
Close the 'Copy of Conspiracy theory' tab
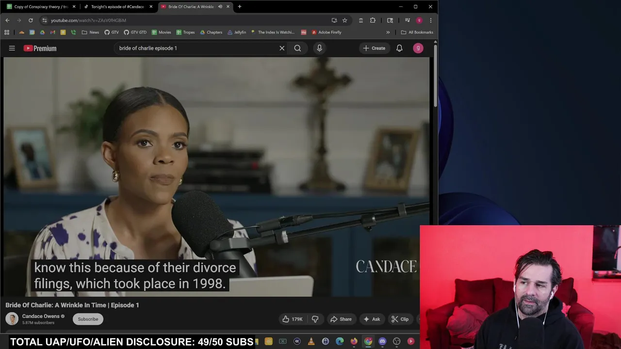(x=74, y=7)
